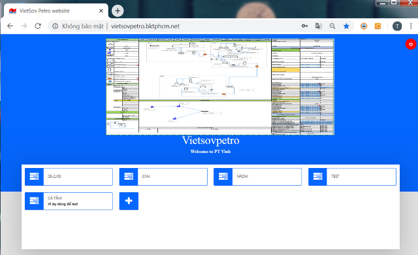Click the TEST project server icon
418x255 pixels.
(317, 177)
